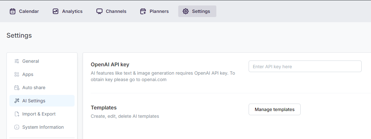
Task: Click the Auto share calendar-clock icon
Action: click(17, 88)
